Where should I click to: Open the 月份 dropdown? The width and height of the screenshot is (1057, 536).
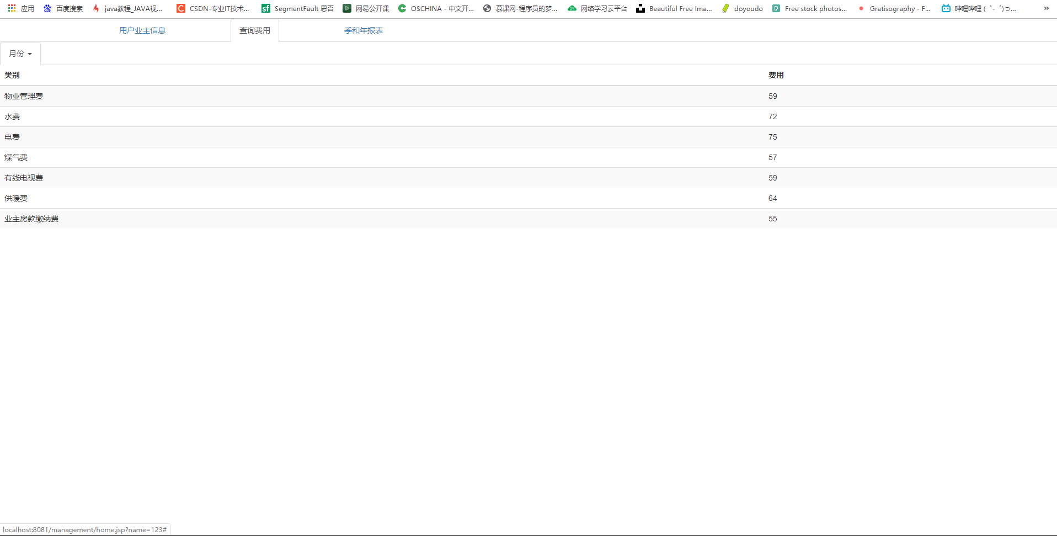20,53
